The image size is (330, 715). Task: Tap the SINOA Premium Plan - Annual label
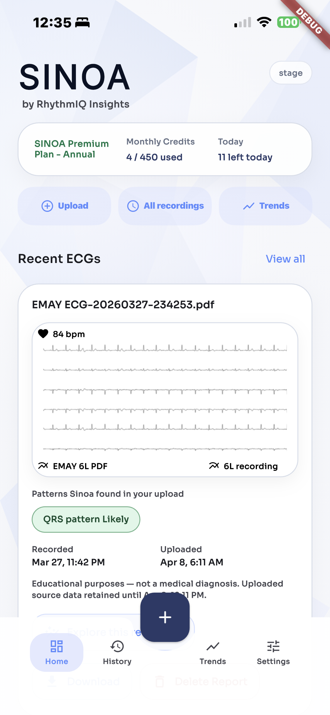coord(72,149)
